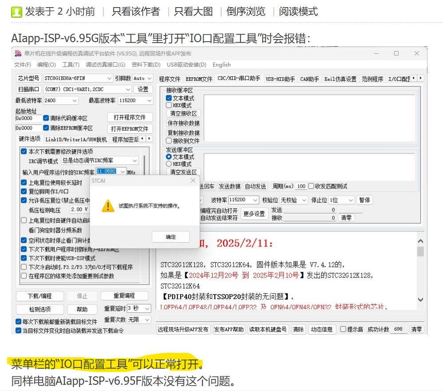443x391 pixels.
Task: Open the 调试仿真接口(G) menu
Action: click(106, 65)
